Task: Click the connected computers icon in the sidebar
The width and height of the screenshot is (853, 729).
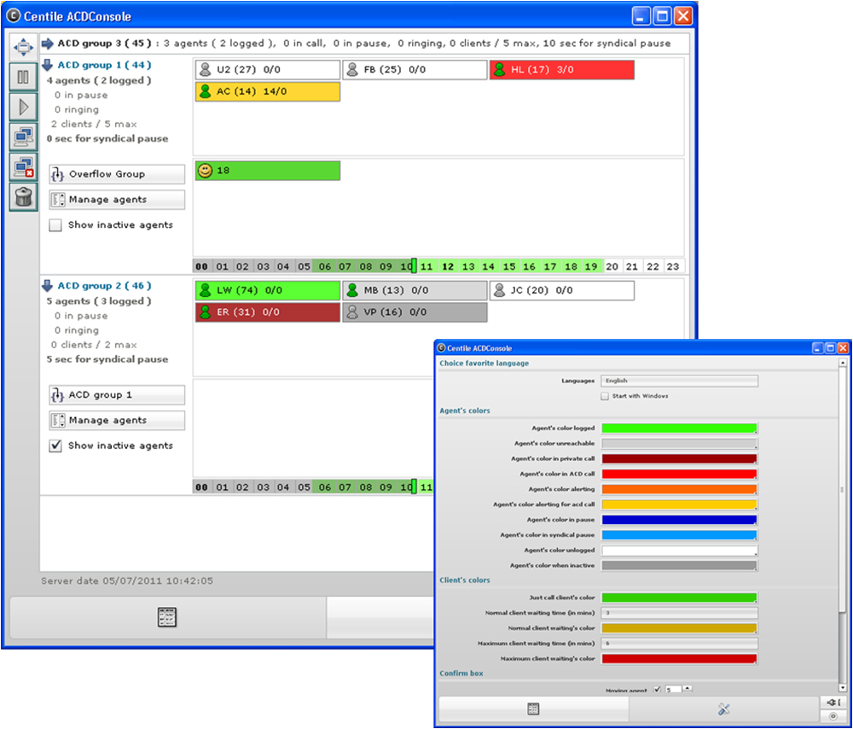Action: pyautogui.click(x=23, y=137)
